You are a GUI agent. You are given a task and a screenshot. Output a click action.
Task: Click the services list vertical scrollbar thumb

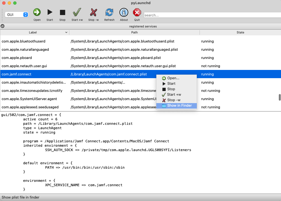point(280,97)
